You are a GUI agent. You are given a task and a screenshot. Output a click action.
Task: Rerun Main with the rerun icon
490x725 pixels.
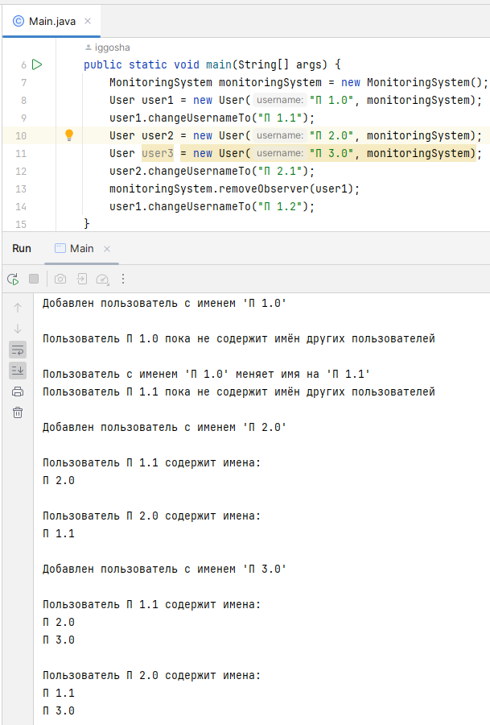pyautogui.click(x=13, y=279)
